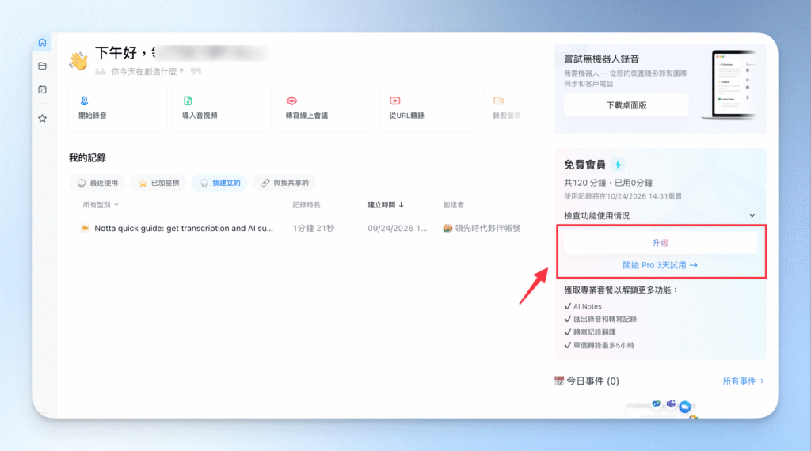Click the lightning bolt icon beside 免費會員

618,165
